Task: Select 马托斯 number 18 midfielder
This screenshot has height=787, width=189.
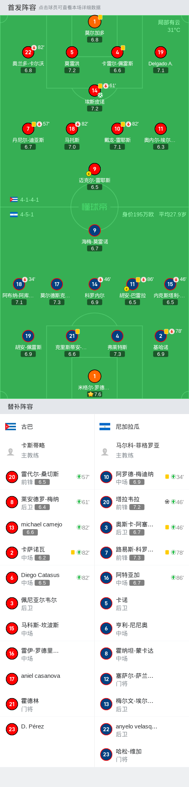Action: tap(72, 129)
